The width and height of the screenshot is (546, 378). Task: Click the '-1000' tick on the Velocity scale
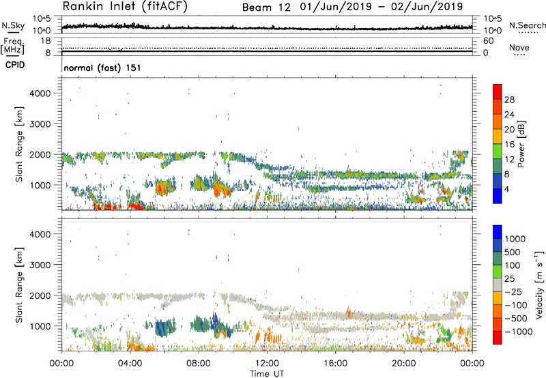tap(518, 332)
